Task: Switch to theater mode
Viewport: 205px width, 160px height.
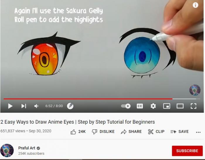Action: click(180, 106)
